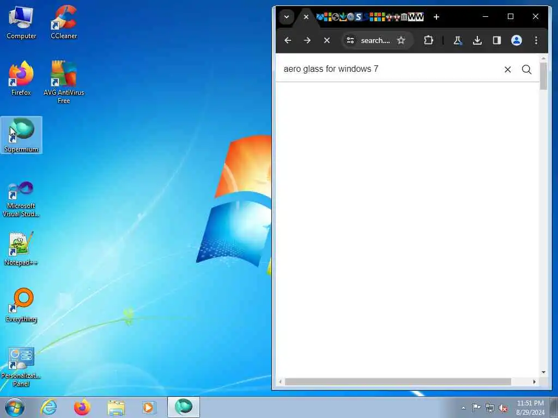Open Windows Media Player from taskbar
The width and height of the screenshot is (558, 418).
[149, 407]
